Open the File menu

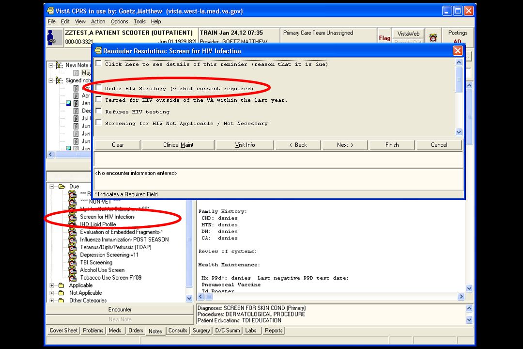52,22
